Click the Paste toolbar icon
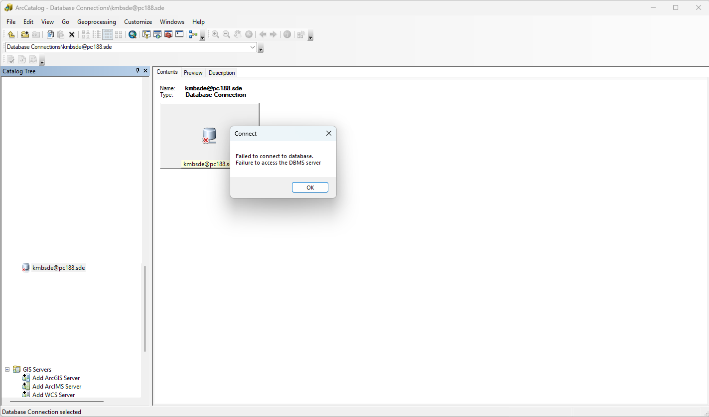This screenshot has height=417, width=709. tap(61, 34)
